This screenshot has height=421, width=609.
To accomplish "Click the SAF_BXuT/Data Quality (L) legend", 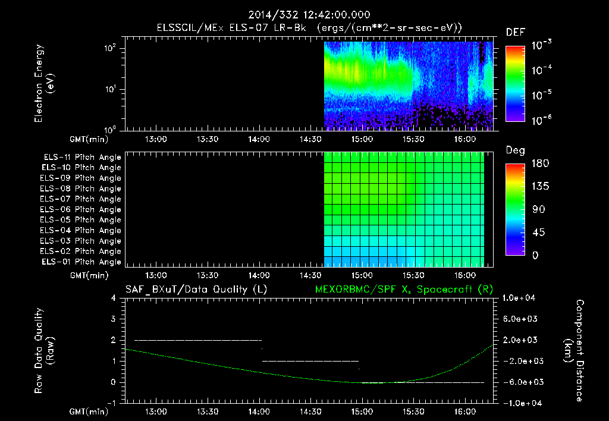I will [x=196, y=290].
